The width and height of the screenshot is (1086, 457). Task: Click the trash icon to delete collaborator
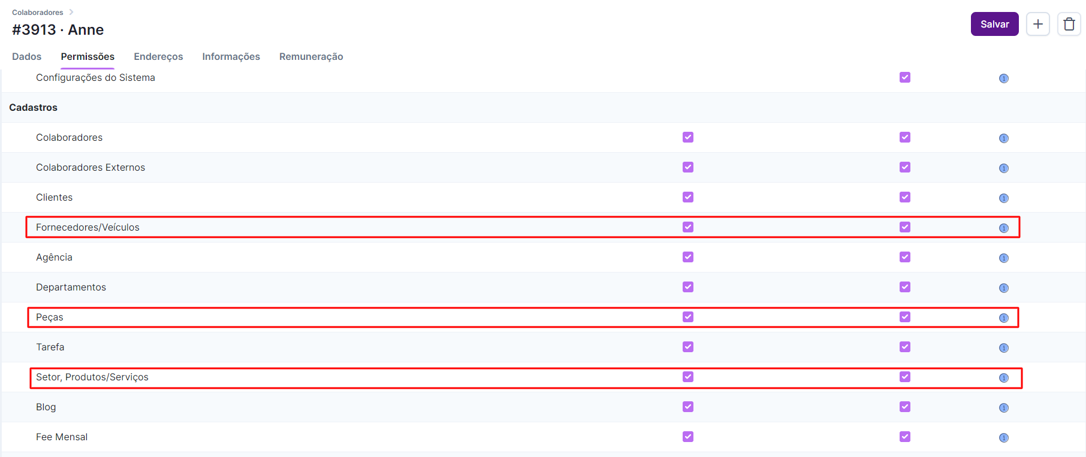pos(1069,24)
